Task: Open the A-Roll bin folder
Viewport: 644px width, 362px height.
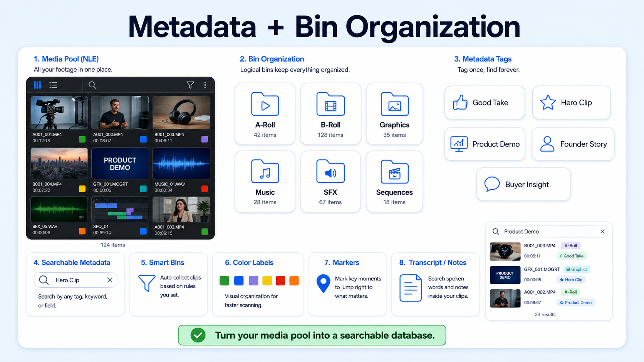Action: tap(265, 114)
